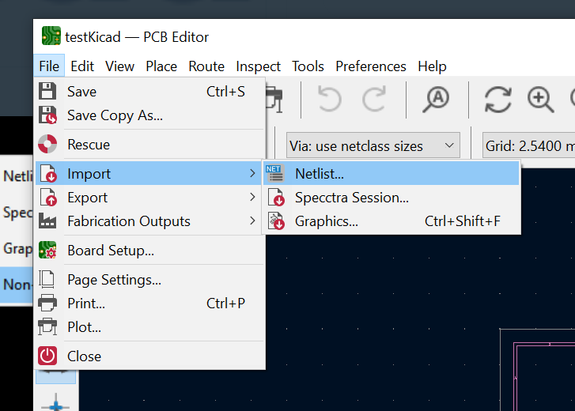This screenshot has height=411, width=575.
Task: Click the Save floppy disk icon
Action: coord(47,91)
